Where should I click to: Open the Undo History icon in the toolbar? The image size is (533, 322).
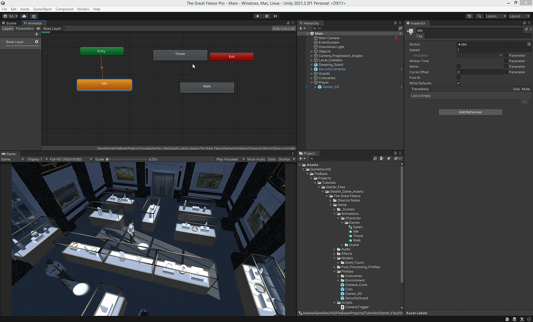pos(469,16)
